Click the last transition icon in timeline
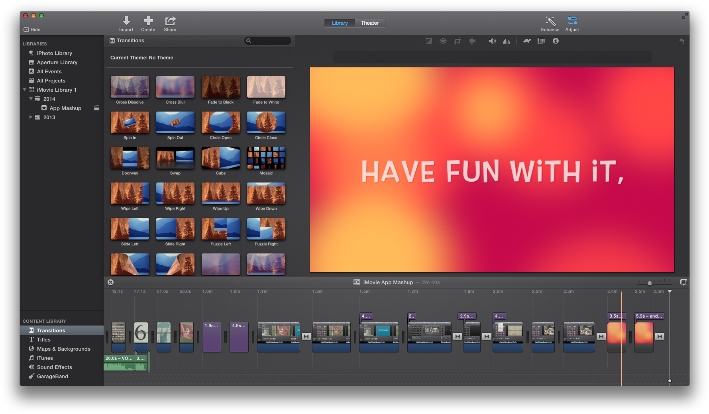709x414 pixels. click(660, 337)
